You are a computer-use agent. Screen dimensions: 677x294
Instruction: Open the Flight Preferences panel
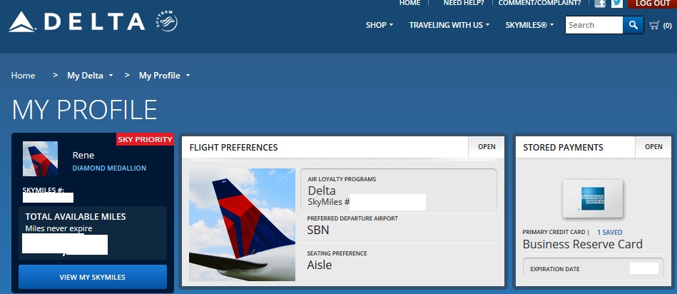click(487, 147)
